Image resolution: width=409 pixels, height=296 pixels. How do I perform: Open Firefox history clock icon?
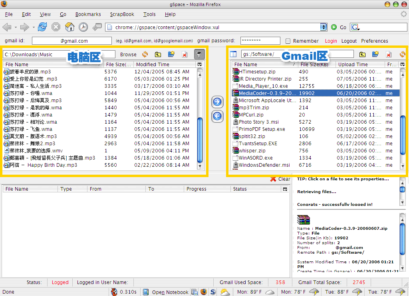(83, 27)
